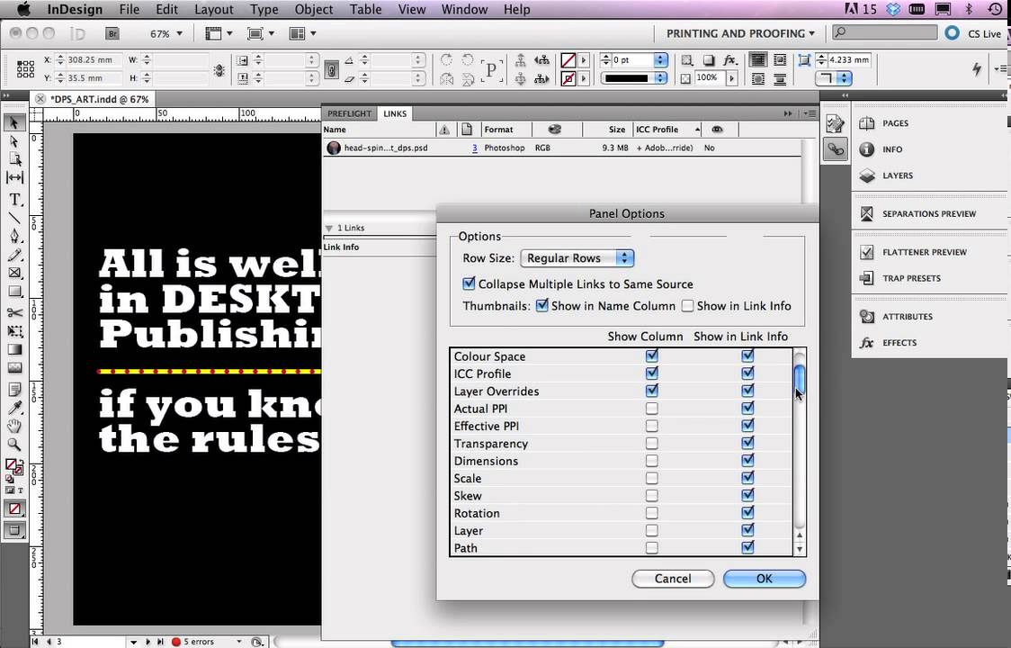
Task: Open the Layout menu
Action: point(214,10)
